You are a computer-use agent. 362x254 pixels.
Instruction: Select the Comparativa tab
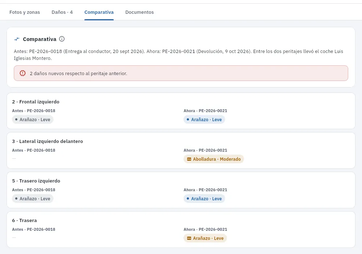point(99,12)
